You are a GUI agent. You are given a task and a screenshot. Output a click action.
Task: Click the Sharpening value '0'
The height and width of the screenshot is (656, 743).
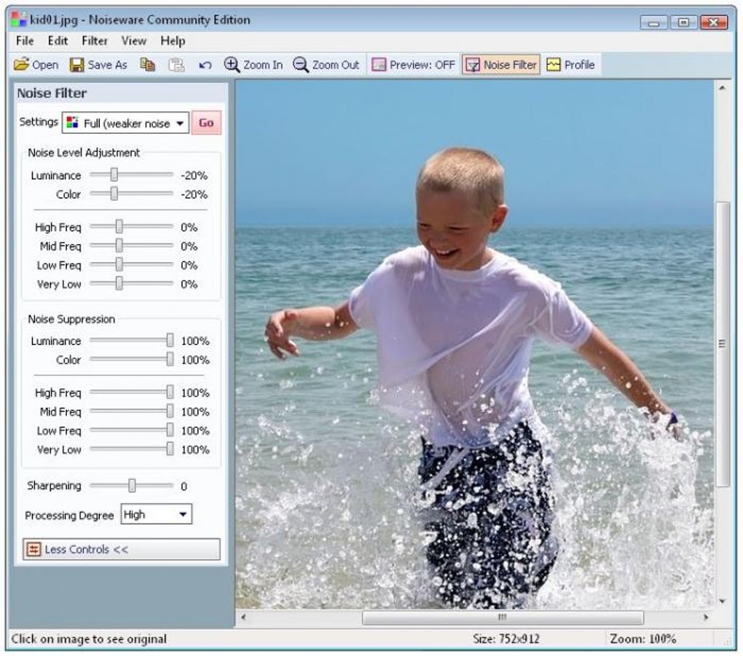coord(184,486)
